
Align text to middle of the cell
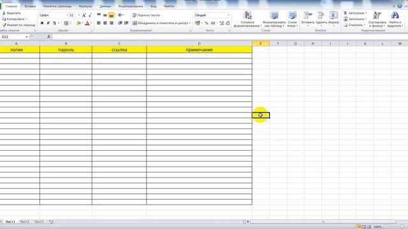click(x=105, y=15)
